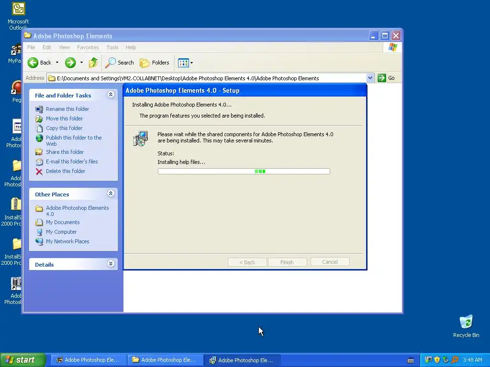Select the Microsoft Outlook desktop icon
Screen dimensions: 490x367
coord(18,16)
